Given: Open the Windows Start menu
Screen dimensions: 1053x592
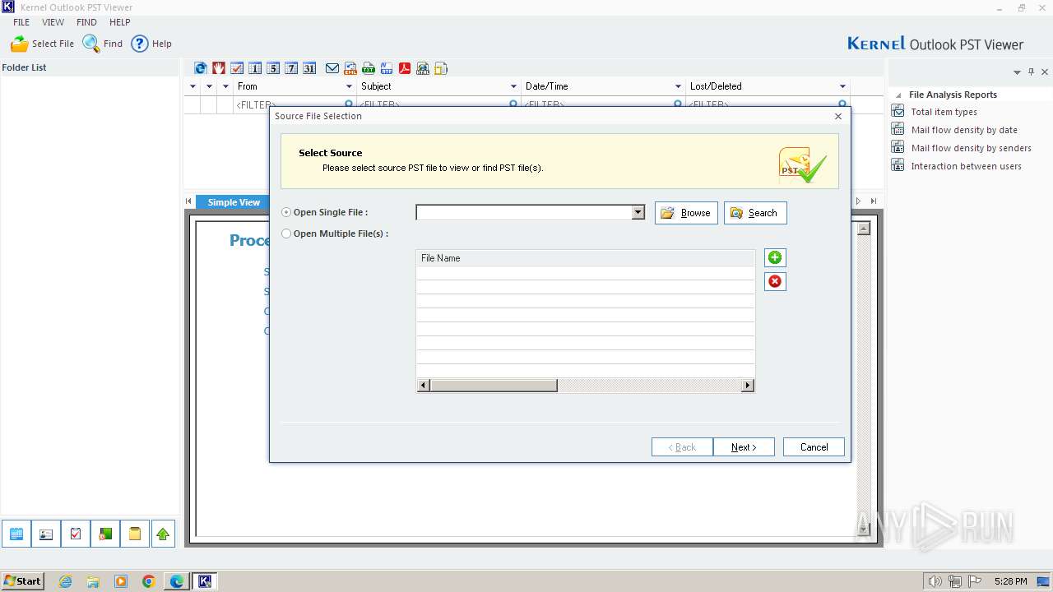Looking at the screenshot, I should (x=22, y=580).
